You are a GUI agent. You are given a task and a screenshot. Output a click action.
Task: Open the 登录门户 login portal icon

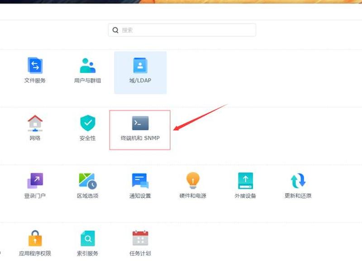(35, 180)
